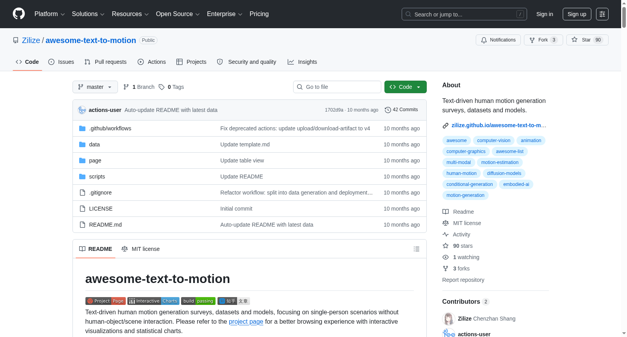Screen dimensions: 627x337
Task: View the 0 Tags list
Action: [x=172, y=87]
